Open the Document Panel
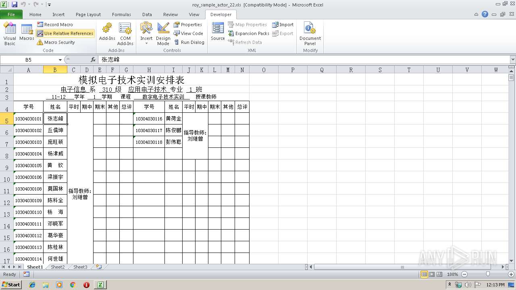516x290 pixels. 310,34
